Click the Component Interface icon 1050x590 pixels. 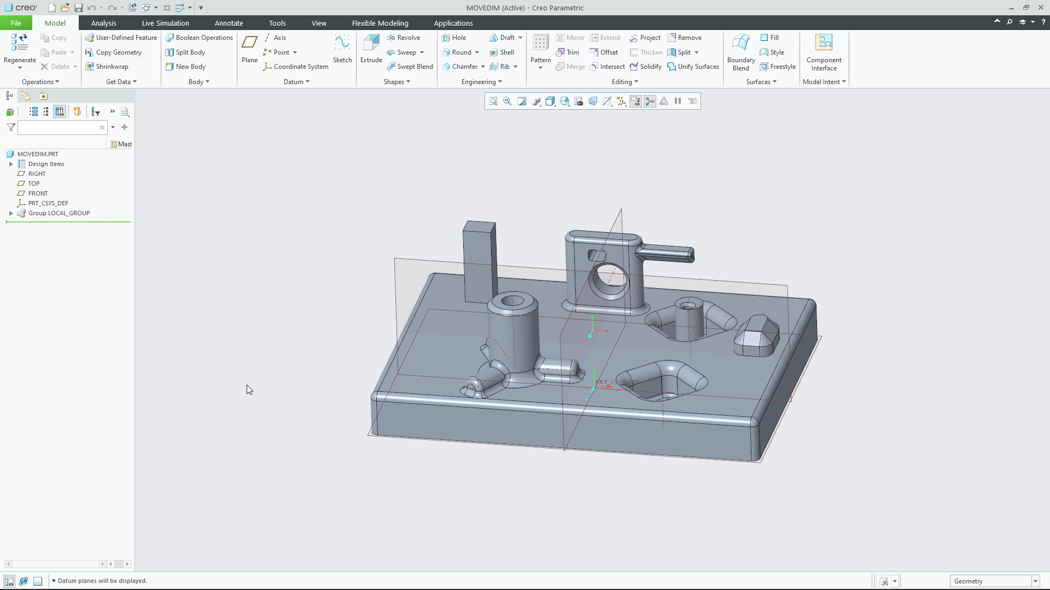(824, 43)
